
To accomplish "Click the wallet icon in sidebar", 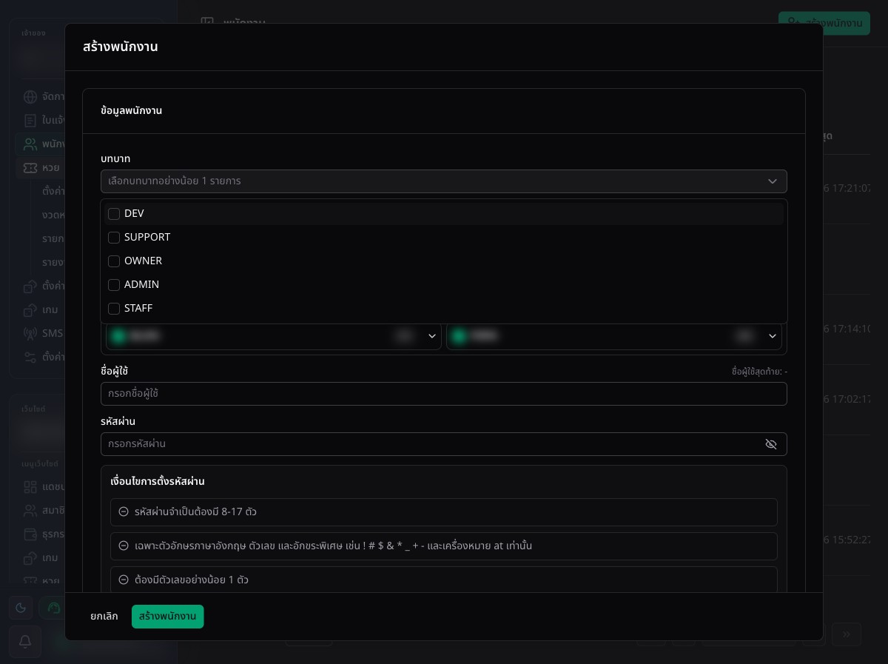I will point(30,534).
